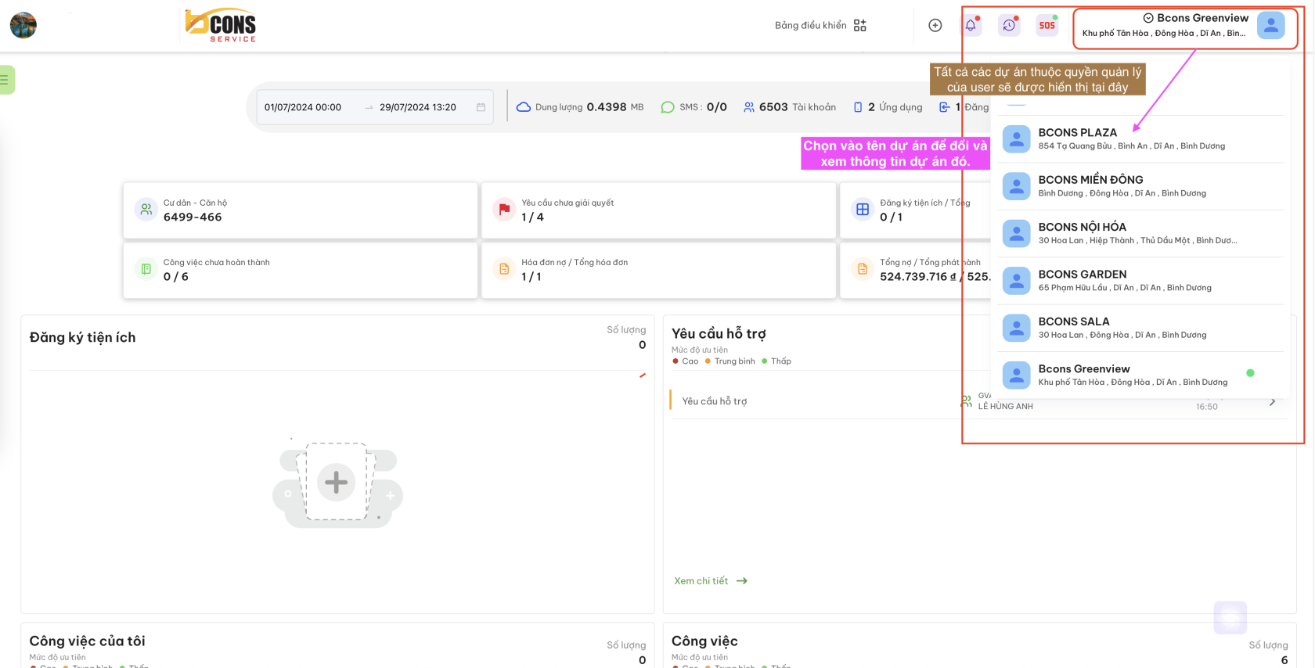The height and width of the screenshot is (668, 1315).
Task: Click the blue account avatar in header
Action: 1270,26
